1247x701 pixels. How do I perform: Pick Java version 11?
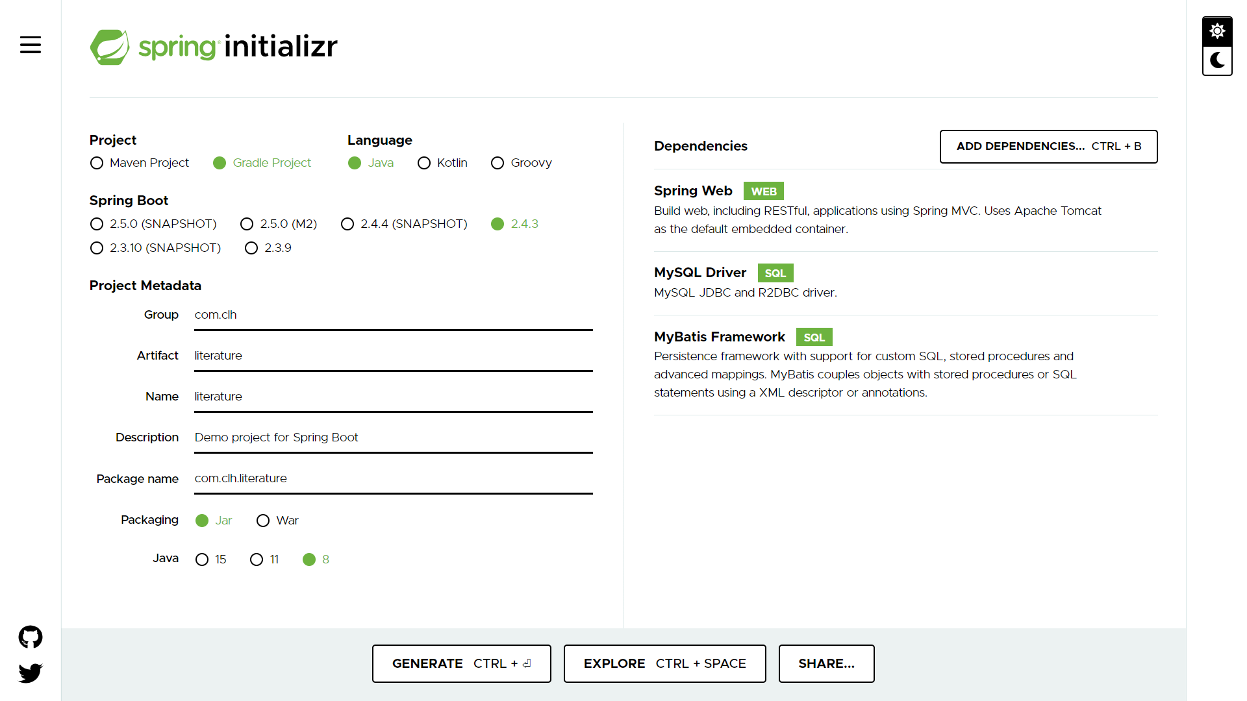click(257, 560)
